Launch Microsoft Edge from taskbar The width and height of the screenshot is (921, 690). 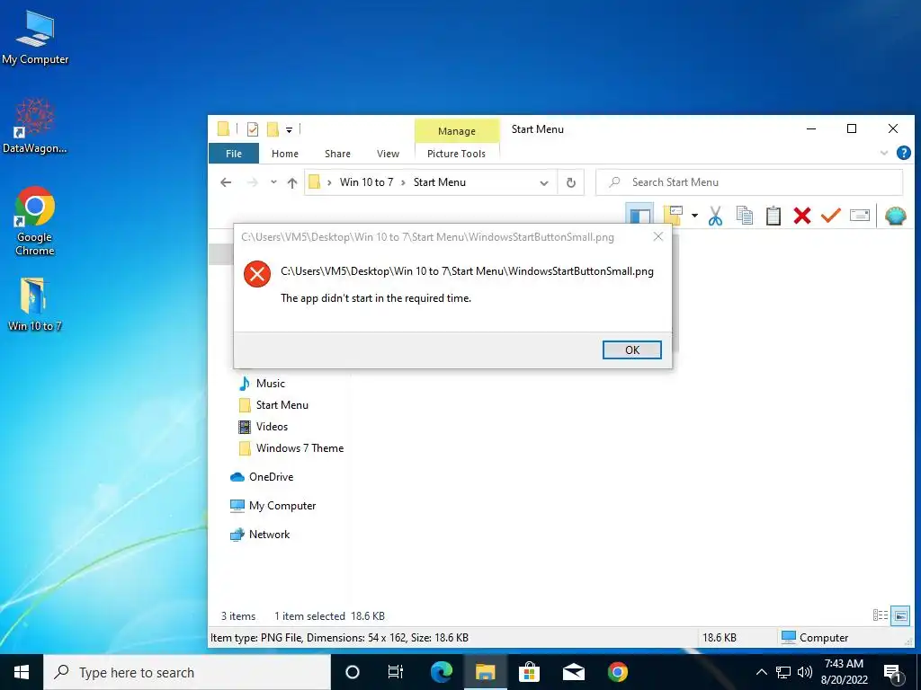[441, 672]
